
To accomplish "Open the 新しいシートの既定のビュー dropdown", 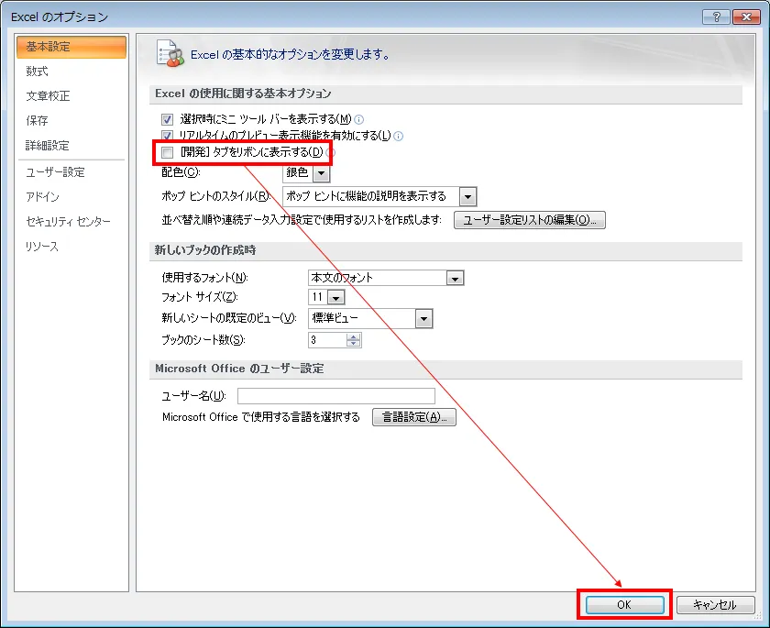I will point(423,319).
